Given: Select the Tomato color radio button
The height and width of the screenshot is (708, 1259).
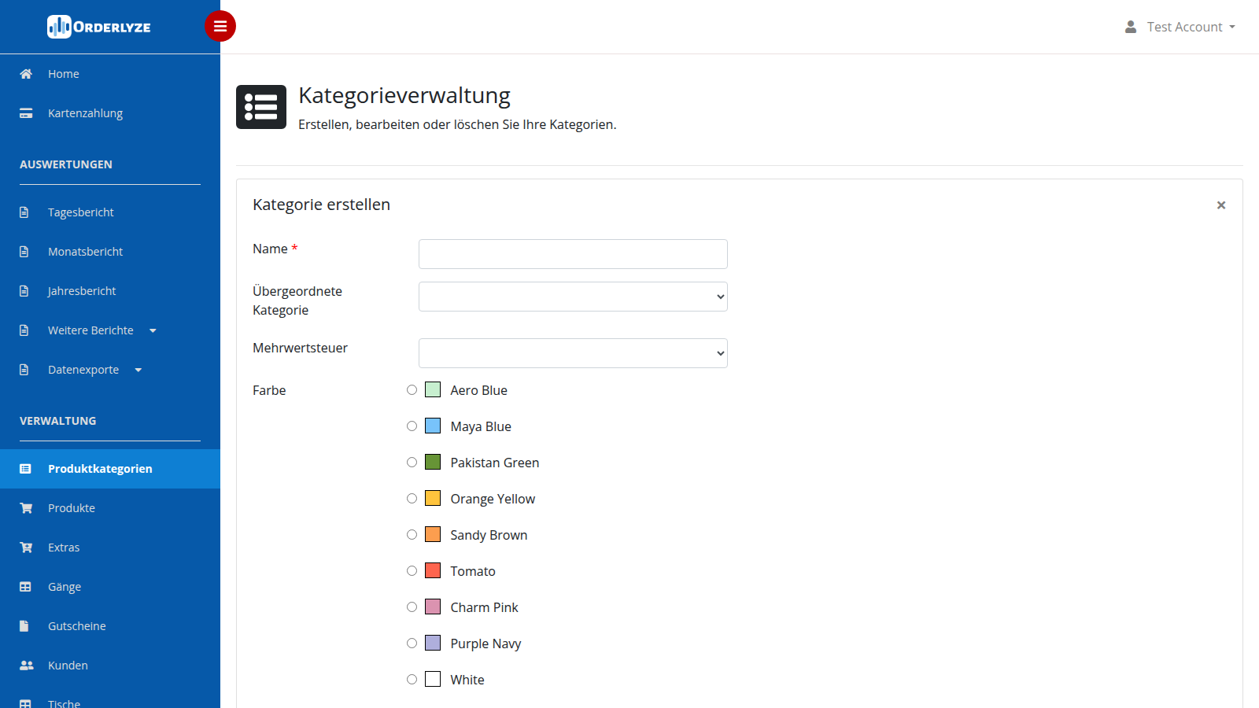Looking at the screenshot, I should pos(412,571).
